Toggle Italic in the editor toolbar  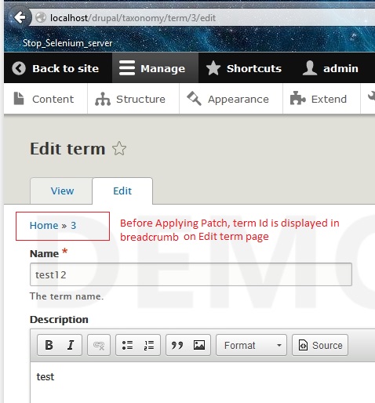(x=71, y=345)
